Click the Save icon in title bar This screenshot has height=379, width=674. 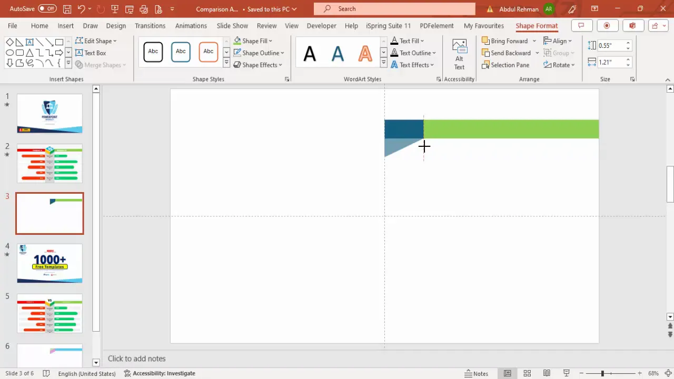pyautogui.click(x=67, y=9)
